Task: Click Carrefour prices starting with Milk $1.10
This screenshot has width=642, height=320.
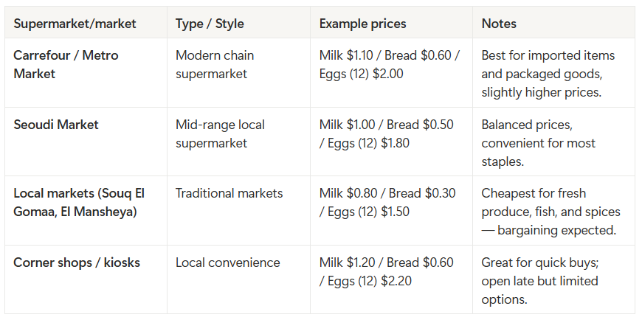Action: tap(387, 65)
